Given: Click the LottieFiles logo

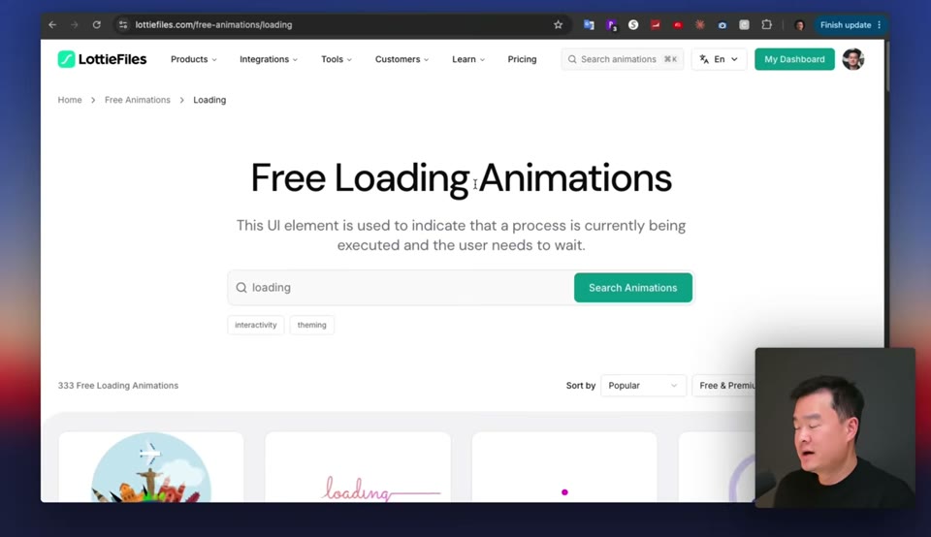Looking at the screenshot, I should 102,59.
